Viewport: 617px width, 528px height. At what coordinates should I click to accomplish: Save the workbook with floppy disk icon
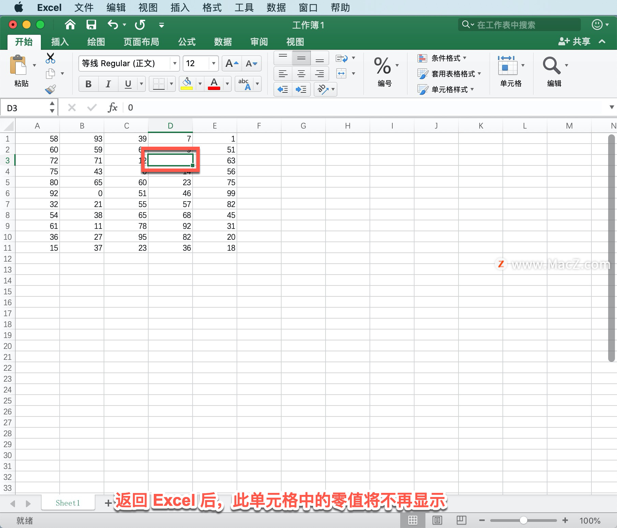[x=91, y=25]
